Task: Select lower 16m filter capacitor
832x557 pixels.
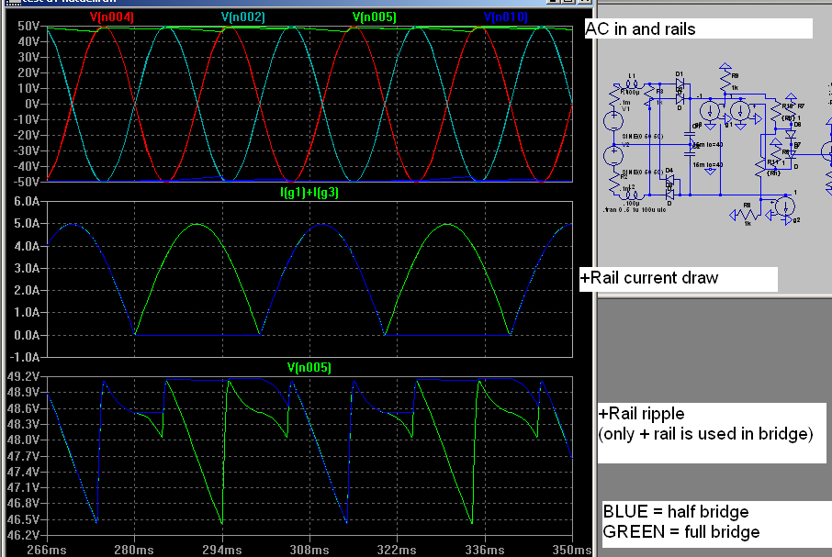Action: click(690, 153)
